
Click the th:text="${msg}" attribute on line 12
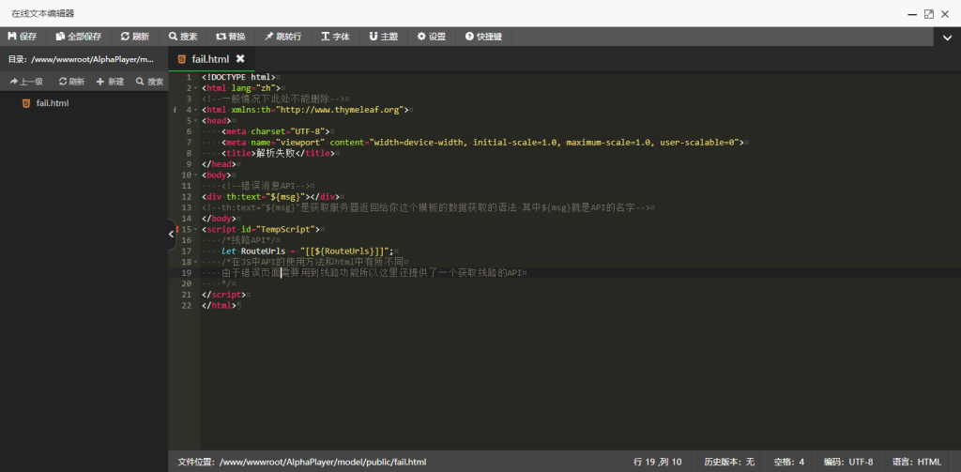tap(266, 197)
